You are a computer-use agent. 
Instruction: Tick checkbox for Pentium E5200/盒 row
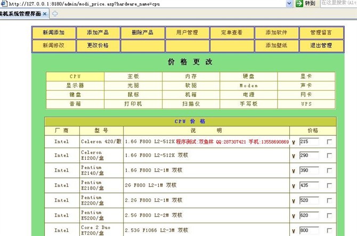(x=329, y=215)
